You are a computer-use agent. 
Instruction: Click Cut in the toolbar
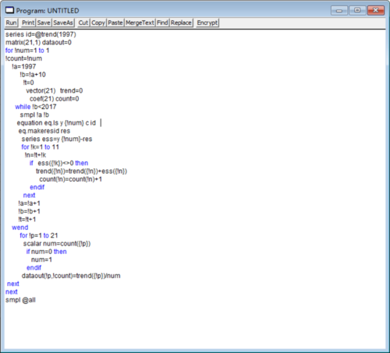click(83, 23)
